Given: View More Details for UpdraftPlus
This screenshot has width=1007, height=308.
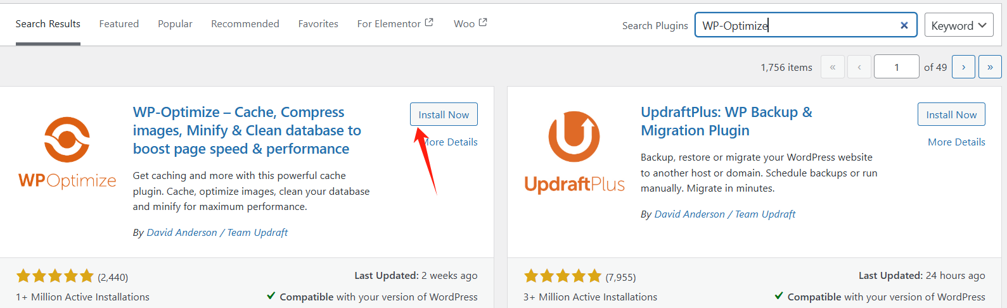Looking at the screenshot, I should pos(956,142).
